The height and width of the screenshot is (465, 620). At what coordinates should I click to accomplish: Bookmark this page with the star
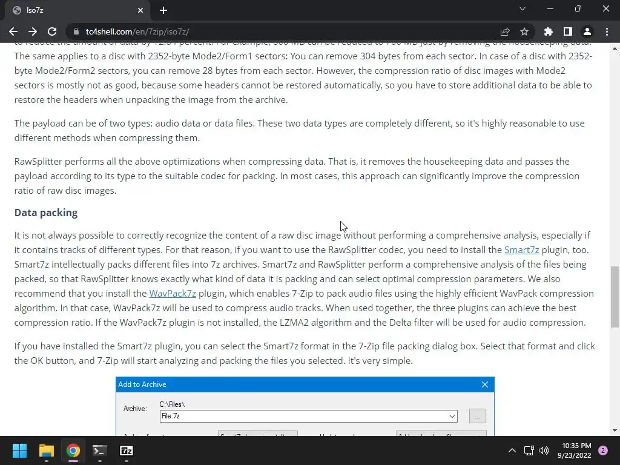[524, 31]
